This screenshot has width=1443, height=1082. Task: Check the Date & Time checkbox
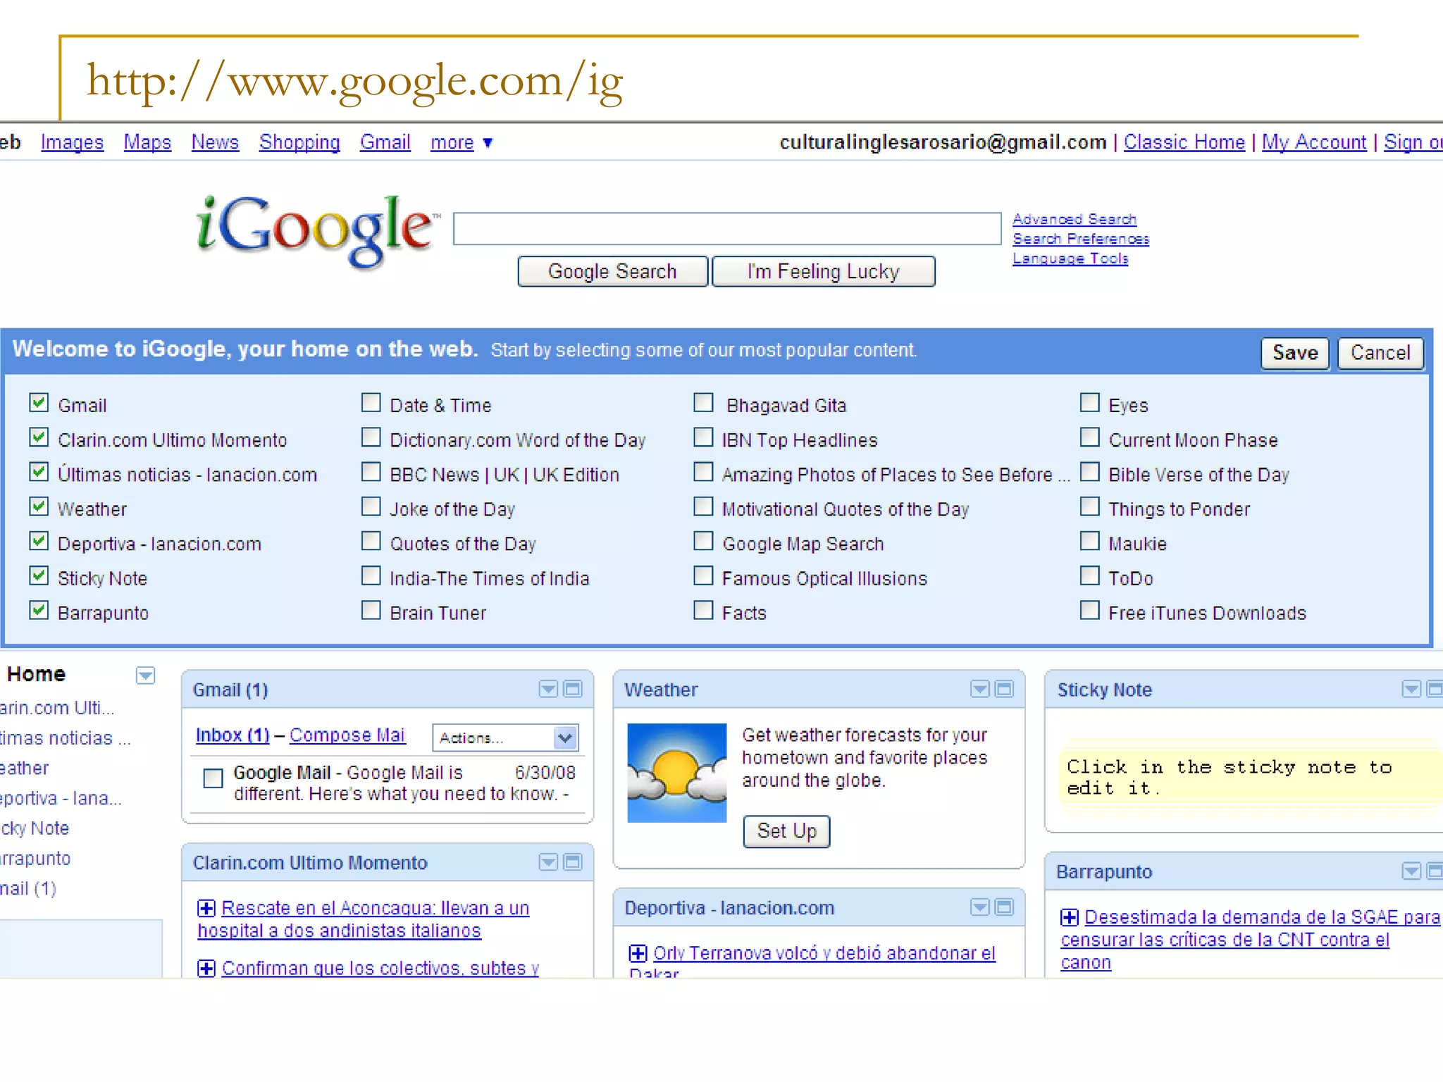pyautogui.click(x=371, y=403)
